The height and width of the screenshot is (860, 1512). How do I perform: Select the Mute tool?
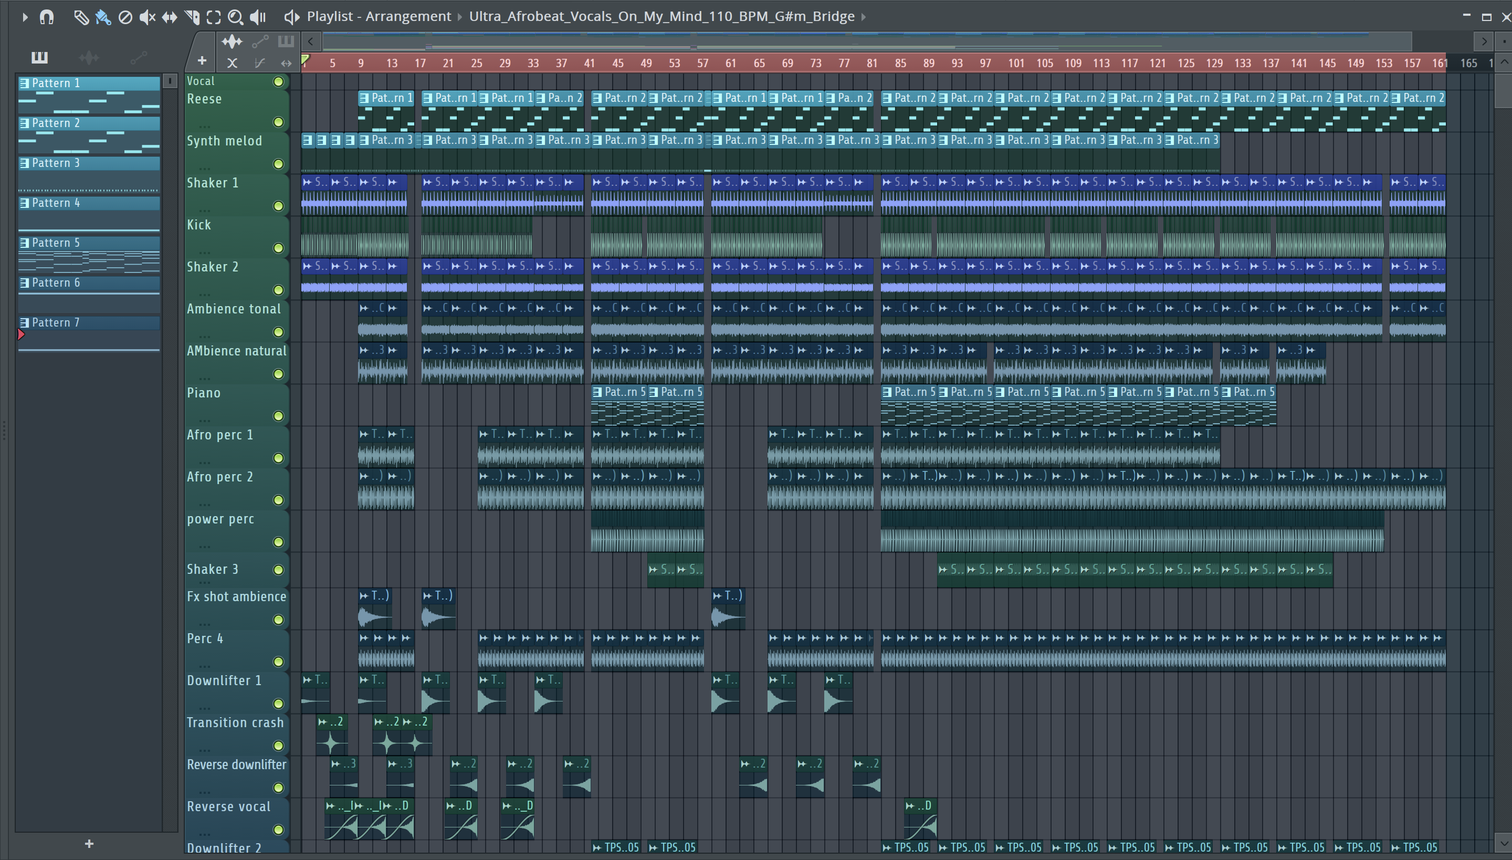pyautogui.click(x=147, y=17)
